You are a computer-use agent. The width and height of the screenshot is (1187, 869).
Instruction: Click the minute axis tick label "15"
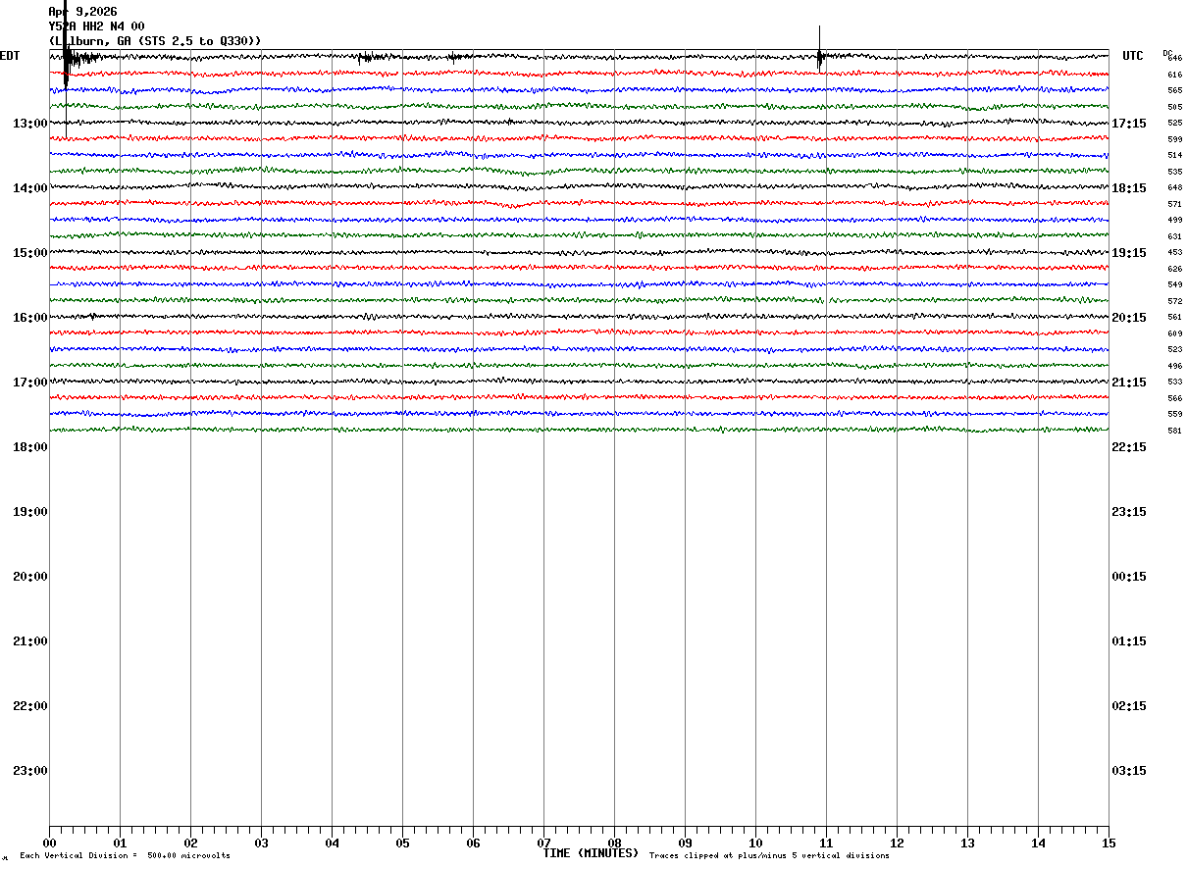click(1109, 843)
